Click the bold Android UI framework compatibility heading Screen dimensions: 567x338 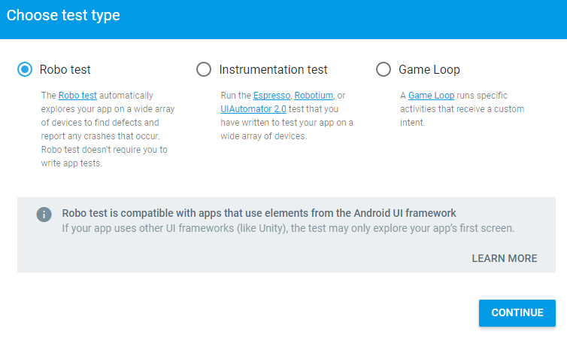(x=259, y=213)
